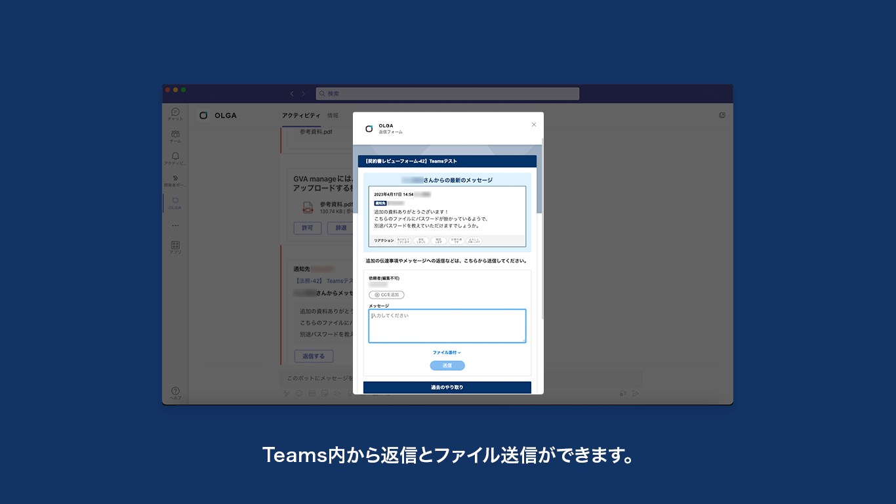Click the 通知先 badge in the message card
Screen dimensions: 896x504
380,203
